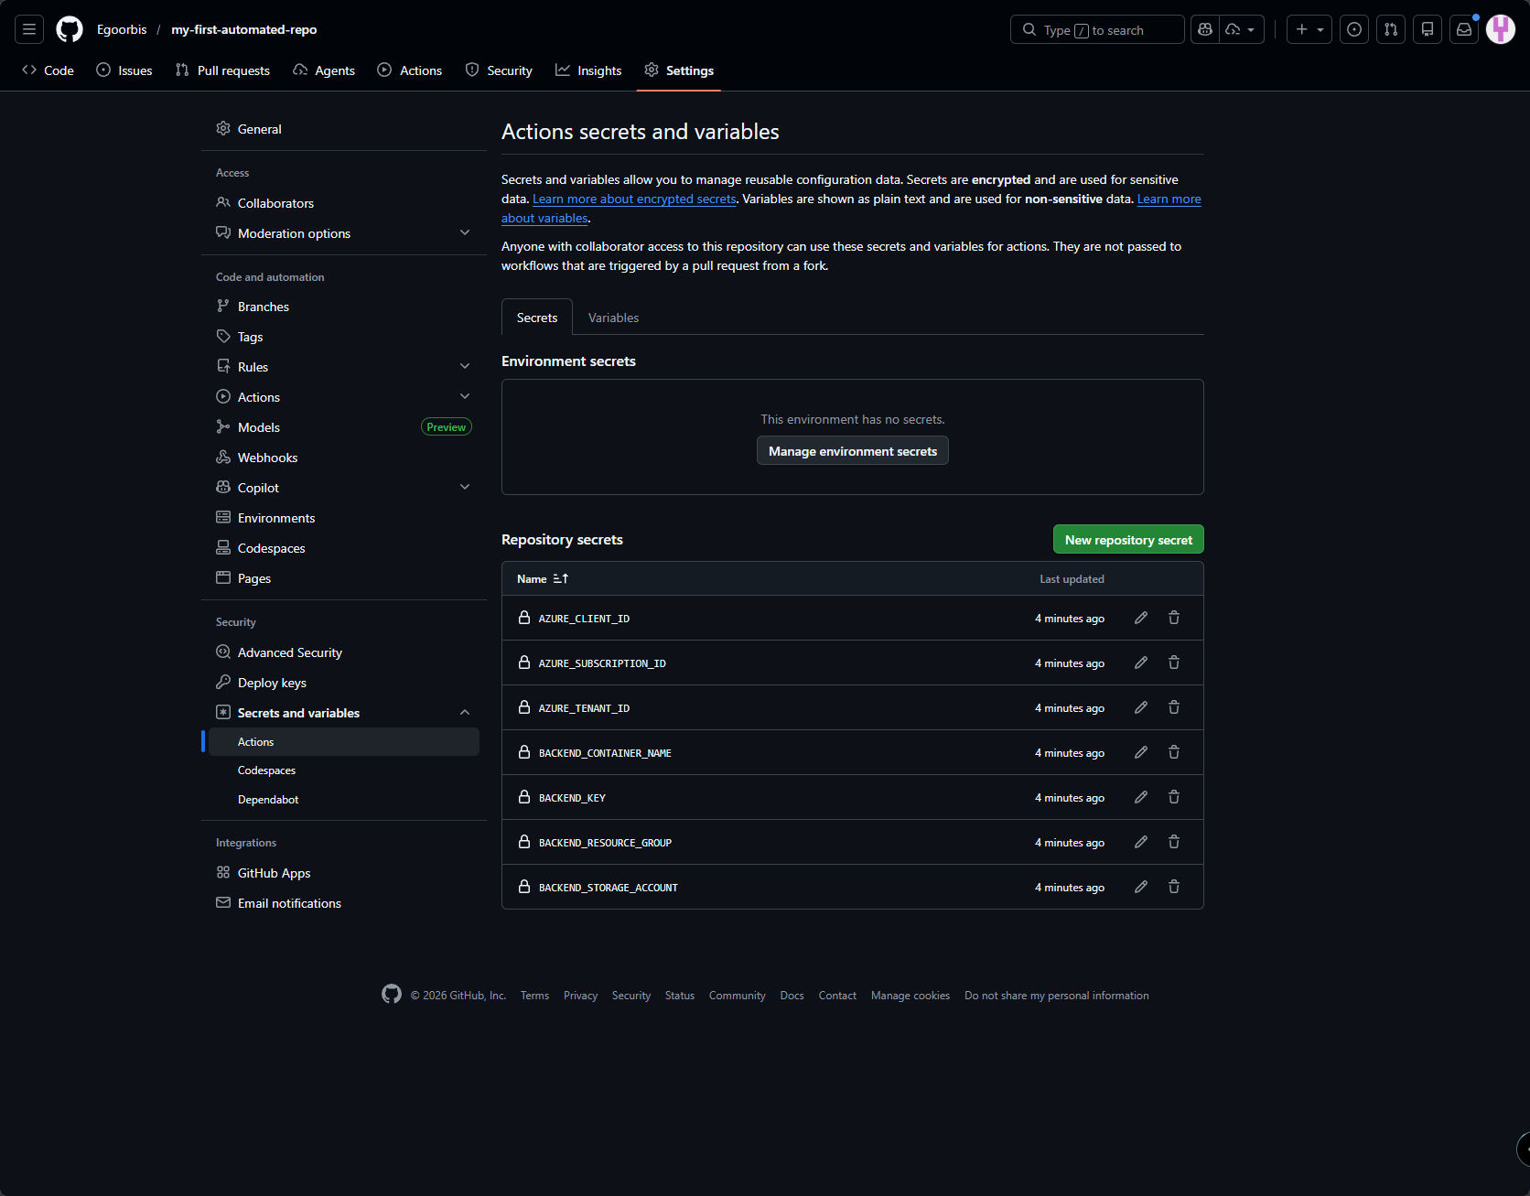Switch to the Variables tab

coord(613,317)
